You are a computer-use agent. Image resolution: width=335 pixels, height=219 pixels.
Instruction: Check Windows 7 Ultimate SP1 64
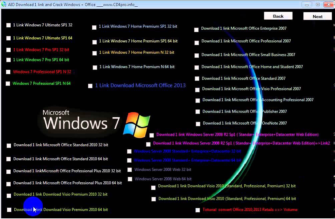pos(8,38)
